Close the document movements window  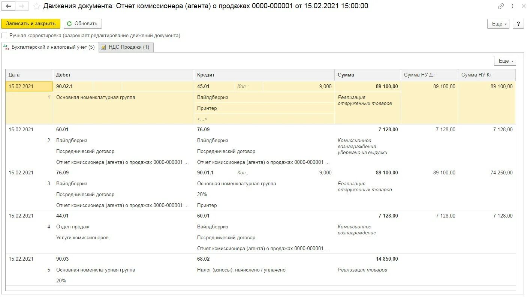click(x=523, y=6)
